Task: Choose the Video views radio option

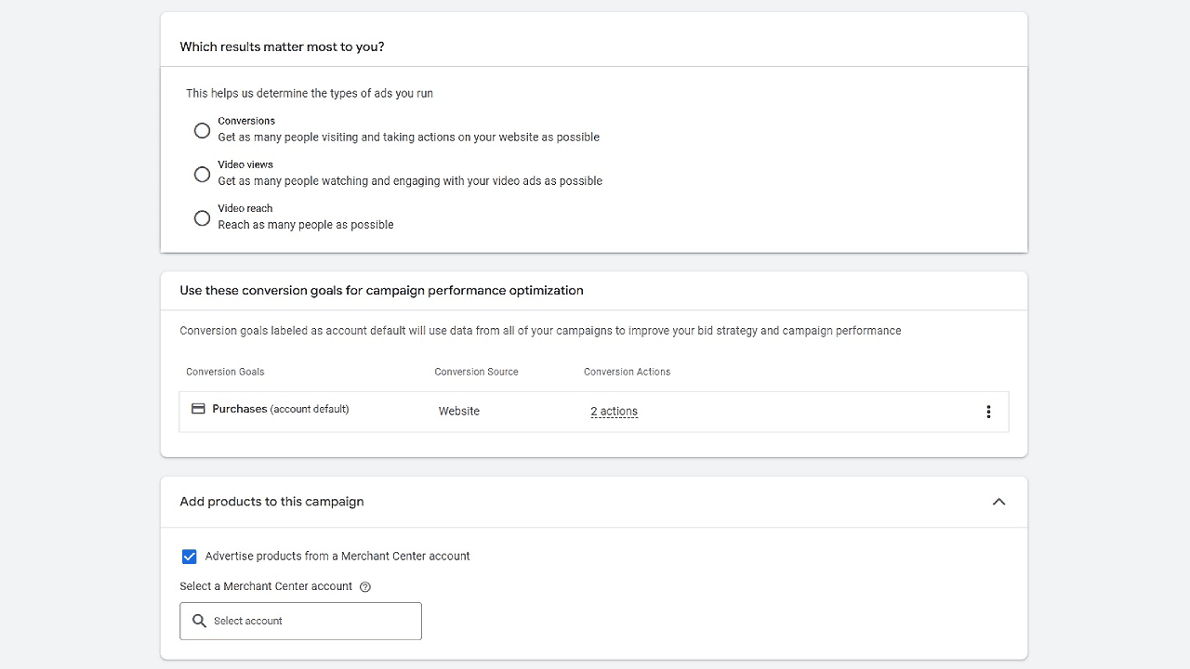Action: pos(202,174)
